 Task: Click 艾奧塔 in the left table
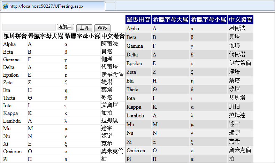(109, 105)
